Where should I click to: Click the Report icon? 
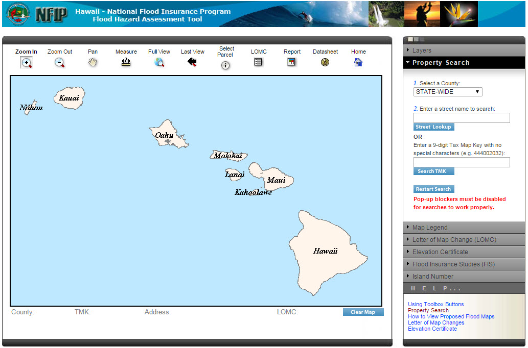[x=292, y=62]
